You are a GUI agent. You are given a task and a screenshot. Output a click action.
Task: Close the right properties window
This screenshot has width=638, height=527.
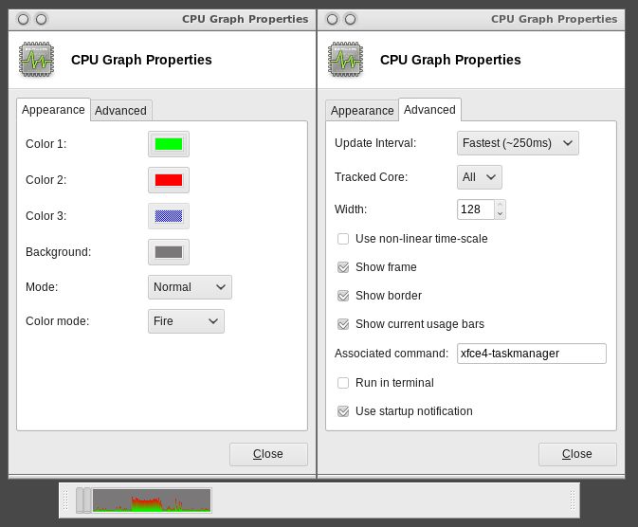pyautogui.click(x=577, y=454)
